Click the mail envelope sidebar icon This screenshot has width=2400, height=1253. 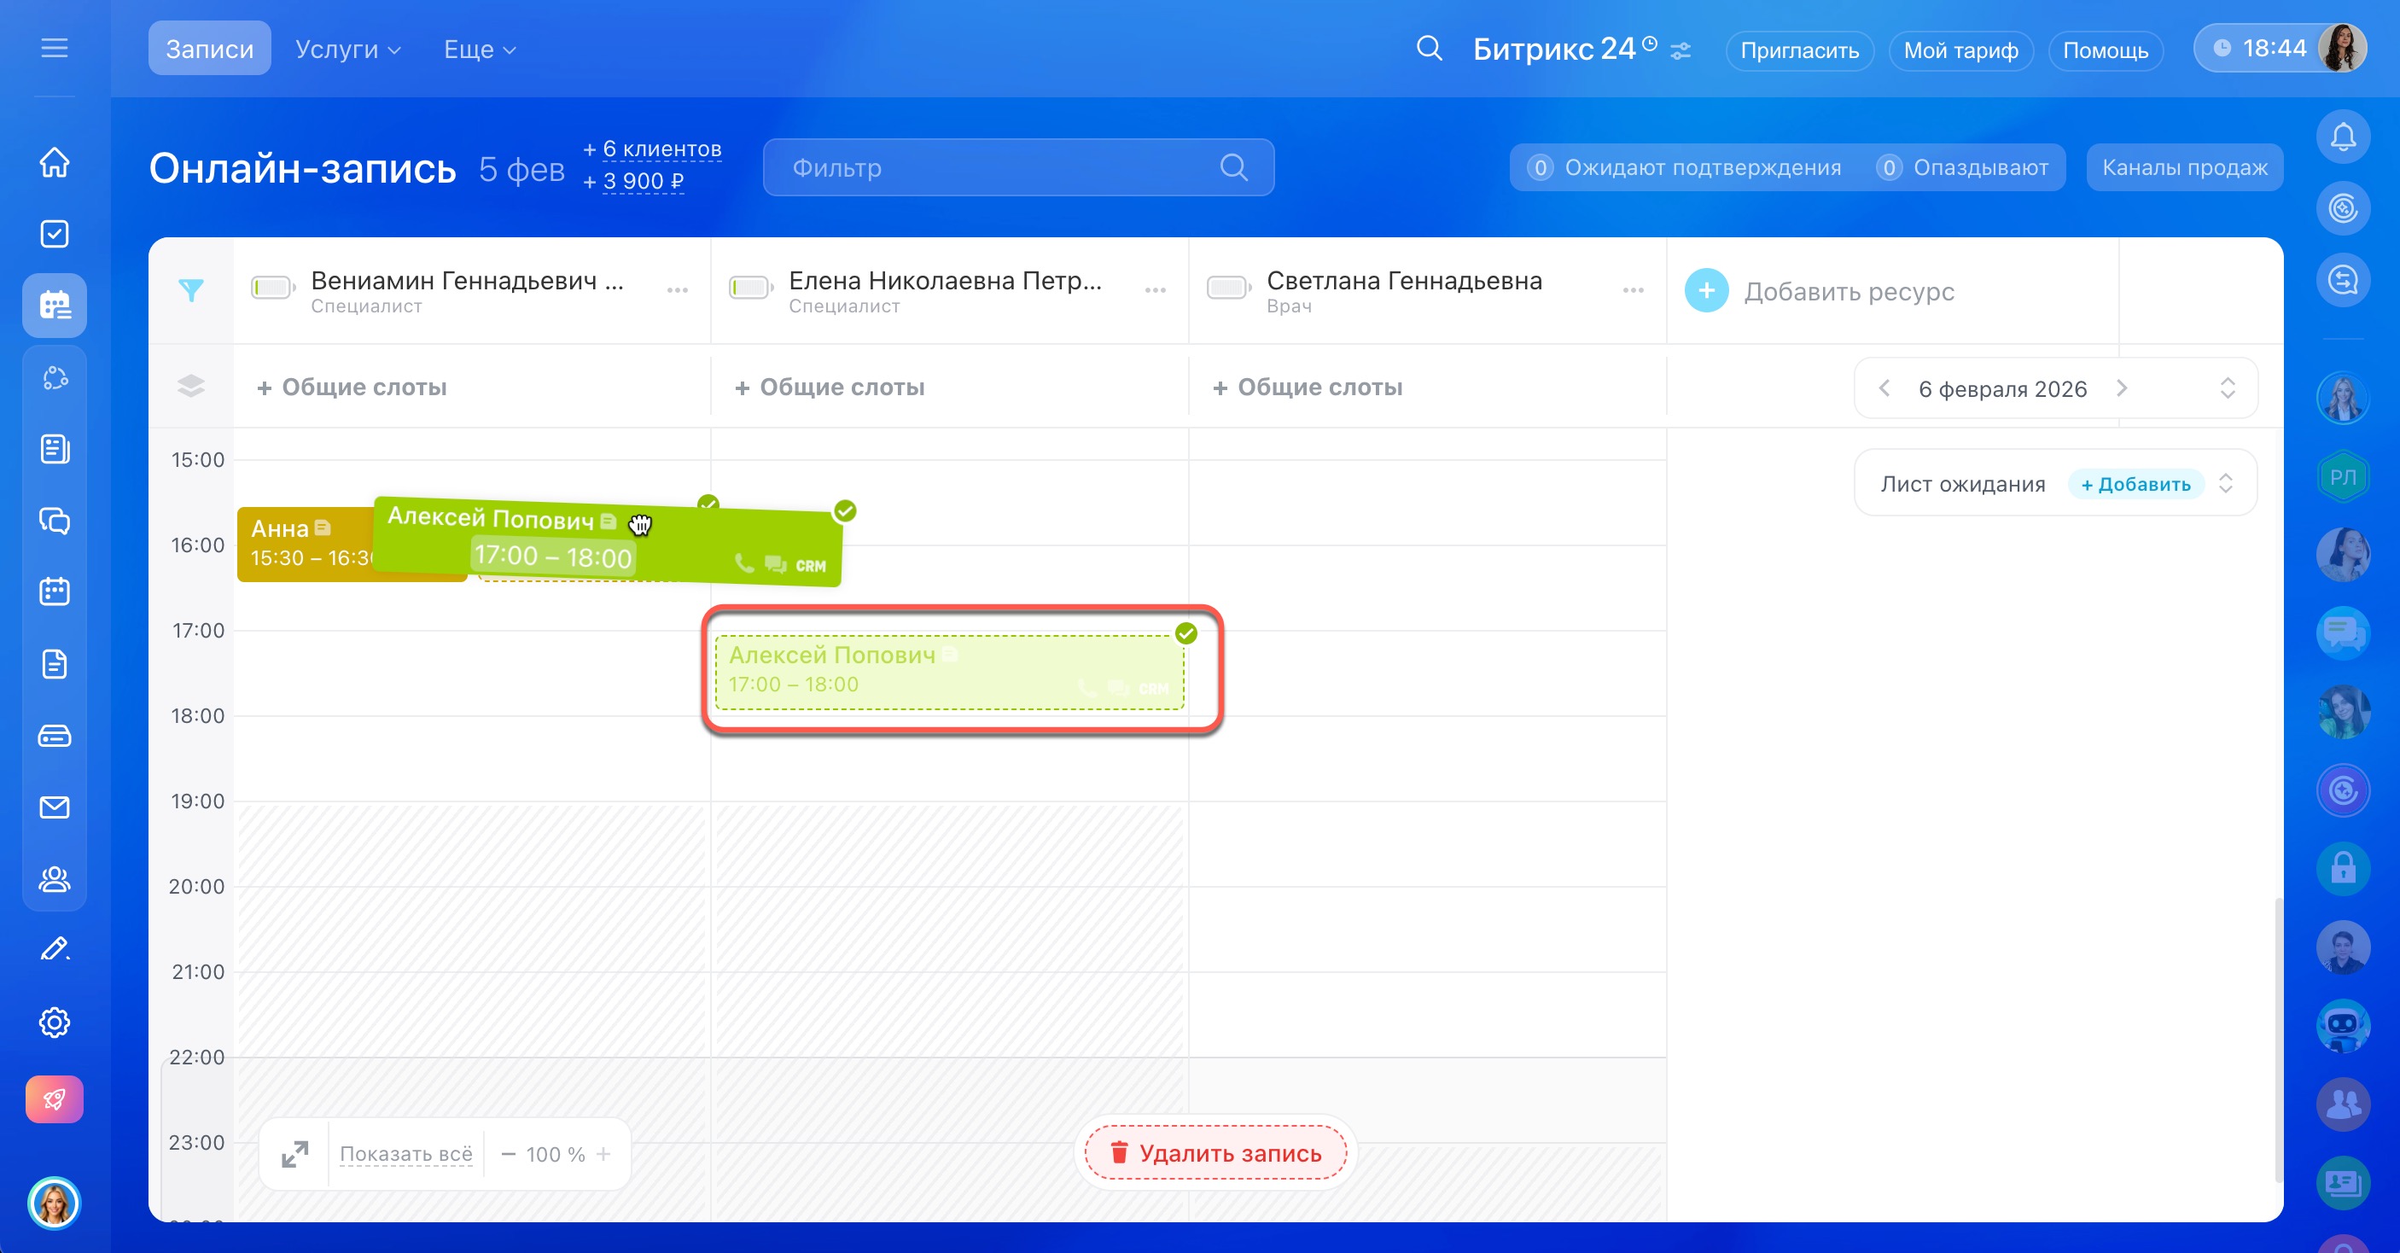(54, 807)
